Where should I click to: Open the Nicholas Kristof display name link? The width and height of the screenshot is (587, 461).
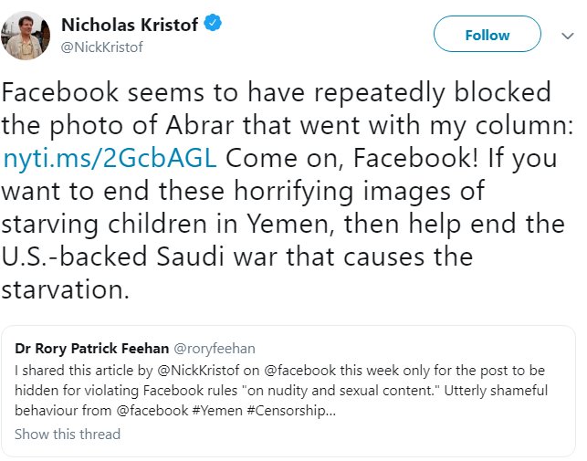point(128,24)
